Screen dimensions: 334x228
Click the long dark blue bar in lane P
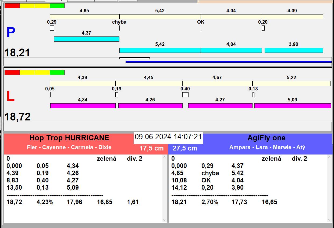(229, 62)
